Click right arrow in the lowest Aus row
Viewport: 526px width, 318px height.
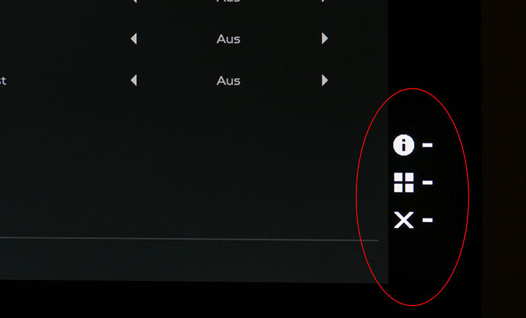[x=325, y=80]
